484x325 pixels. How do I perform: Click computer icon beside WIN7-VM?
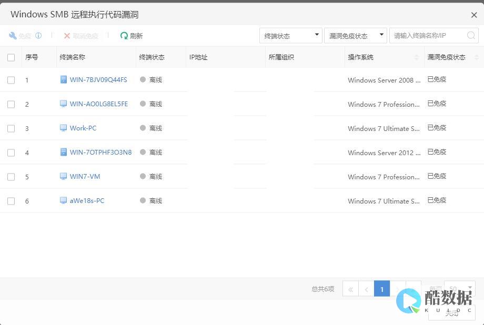pyautogui.click(x=63, y=176)
